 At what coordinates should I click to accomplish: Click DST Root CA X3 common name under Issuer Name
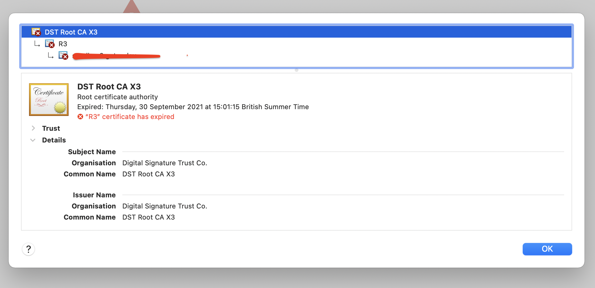(x=149, y=217)
